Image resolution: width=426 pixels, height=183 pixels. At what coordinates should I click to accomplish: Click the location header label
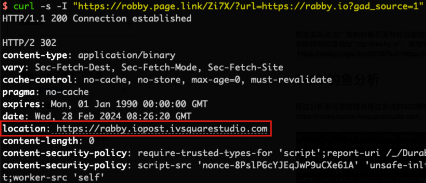24,129
